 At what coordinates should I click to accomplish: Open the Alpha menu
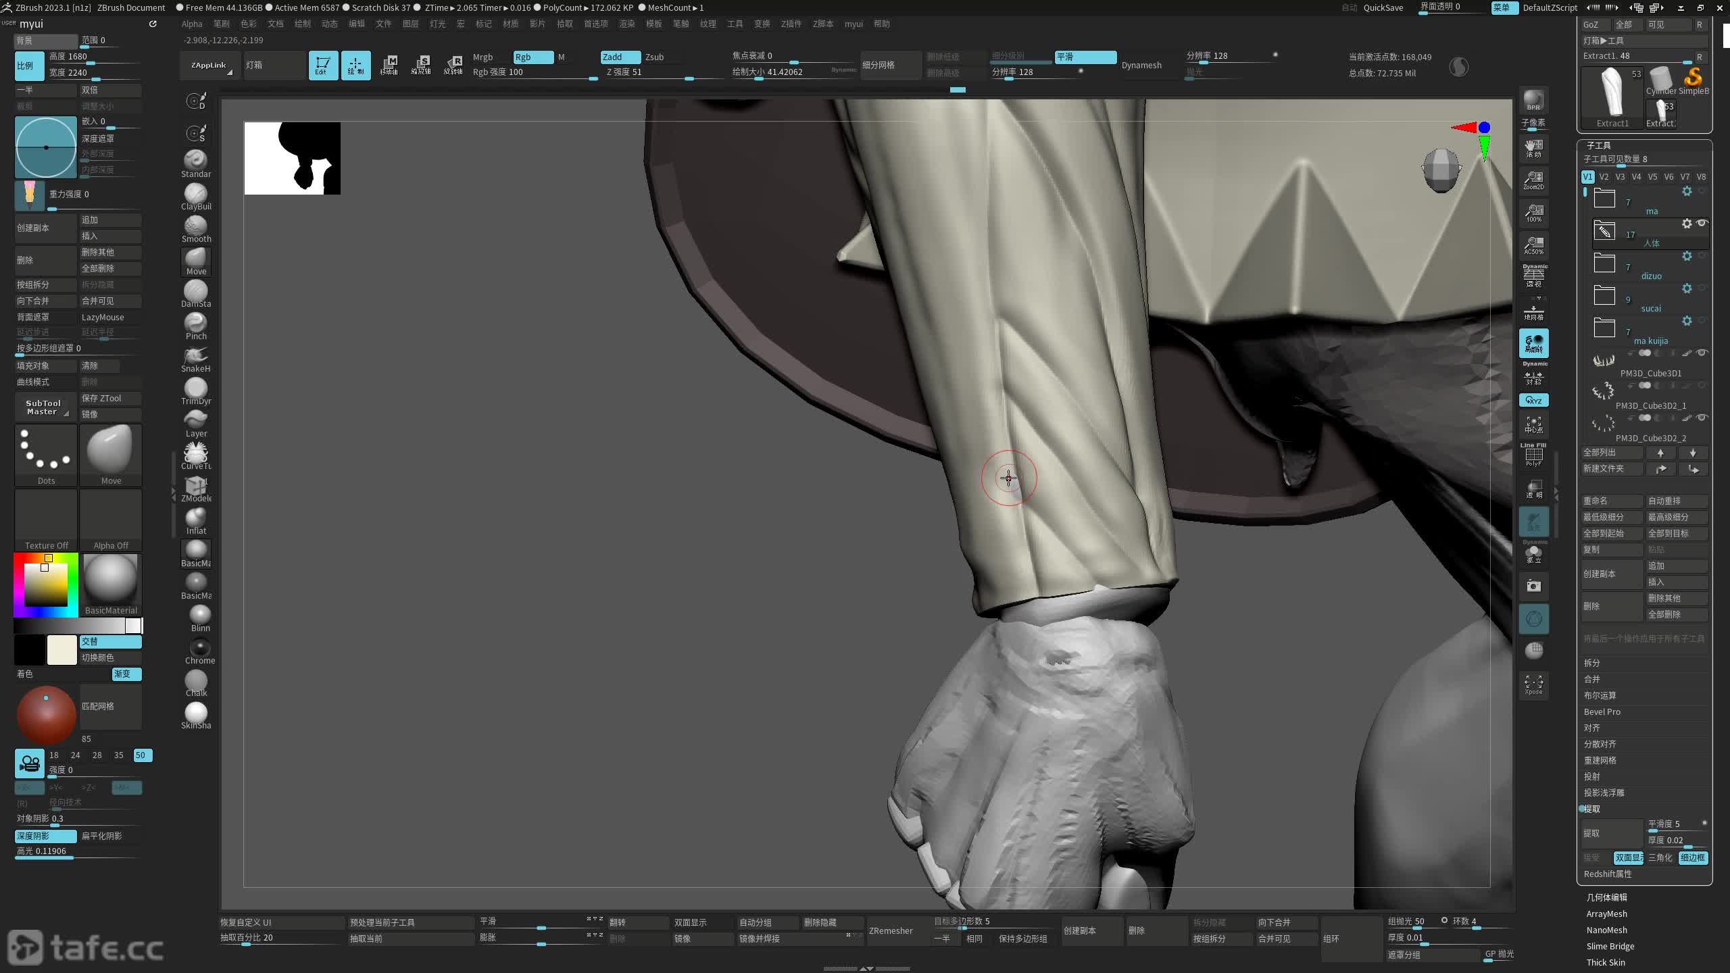point(192,24)
